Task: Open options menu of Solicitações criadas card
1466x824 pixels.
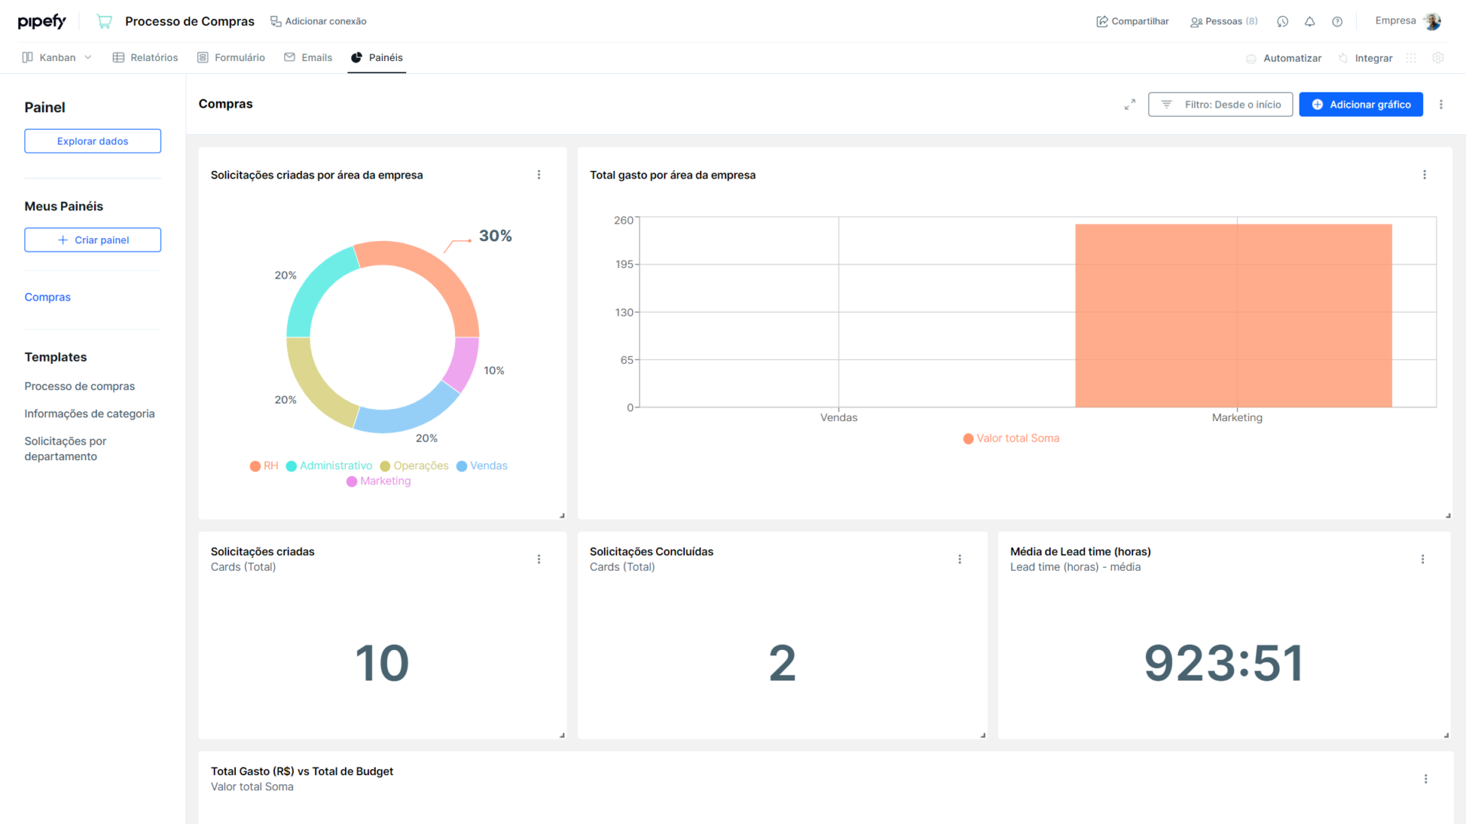Action: pos(539,559)
